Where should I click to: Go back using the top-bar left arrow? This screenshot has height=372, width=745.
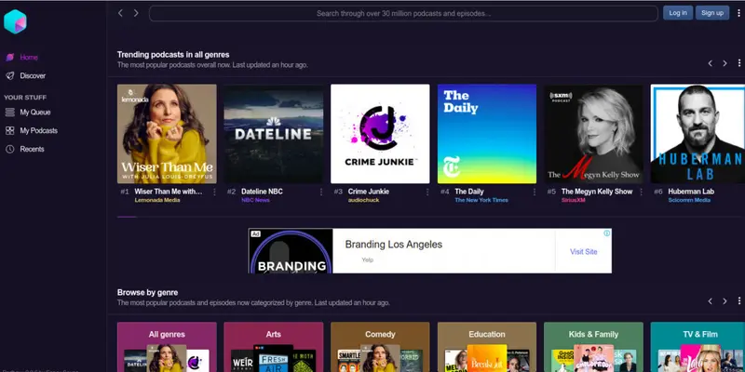tap(120, 13)
